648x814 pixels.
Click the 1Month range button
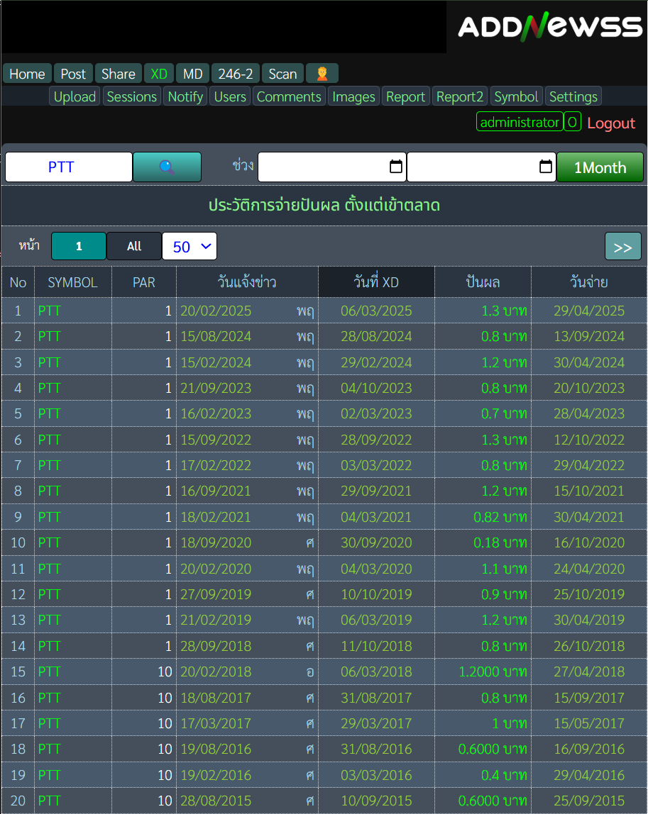click(600, 167)
